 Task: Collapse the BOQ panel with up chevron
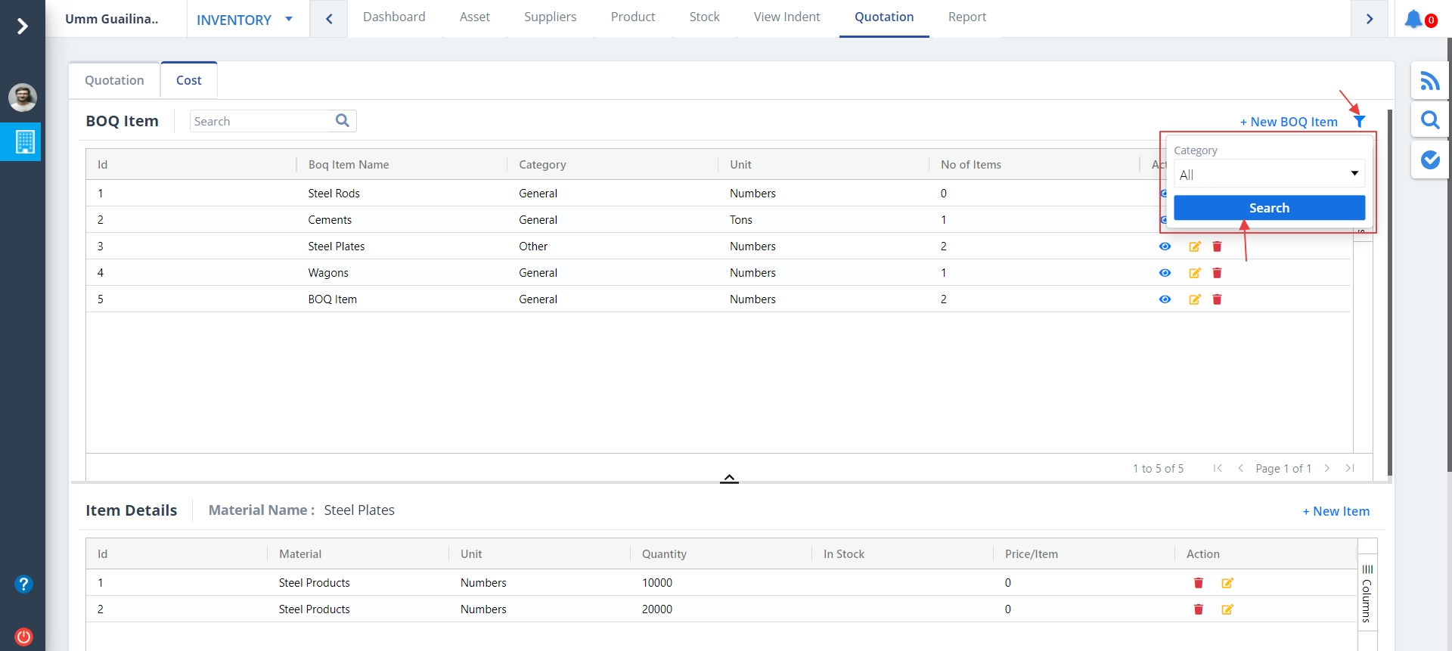(x=729, y=479)
